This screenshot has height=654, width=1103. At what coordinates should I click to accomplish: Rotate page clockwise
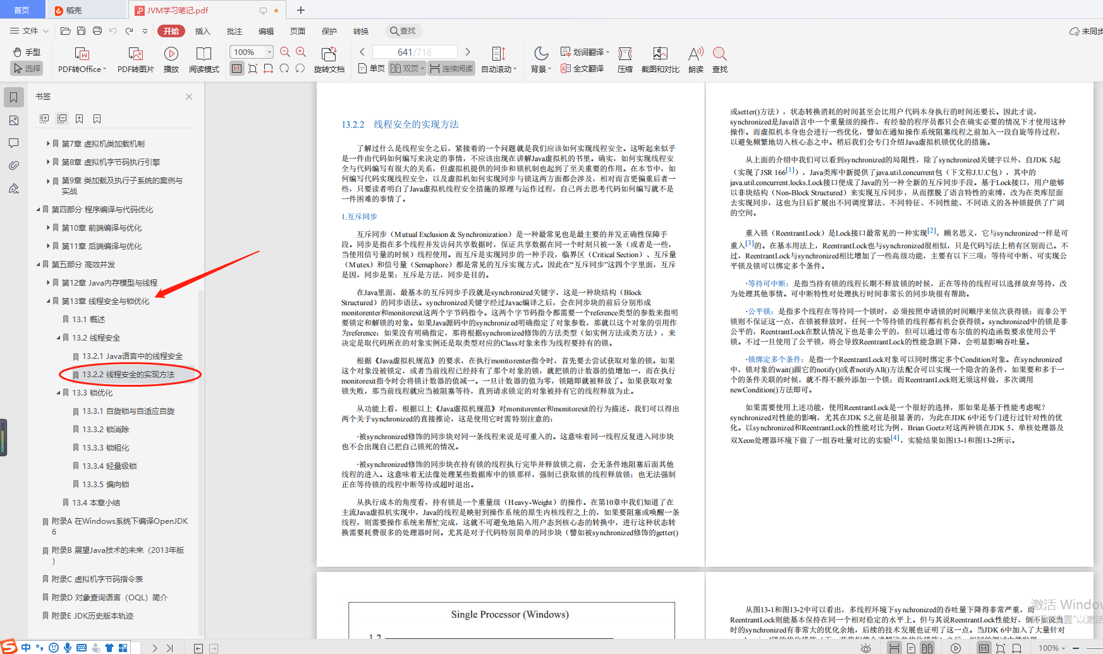point(284,68)
